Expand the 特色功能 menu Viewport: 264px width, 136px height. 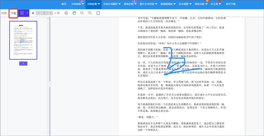click(x=201, y=4)
